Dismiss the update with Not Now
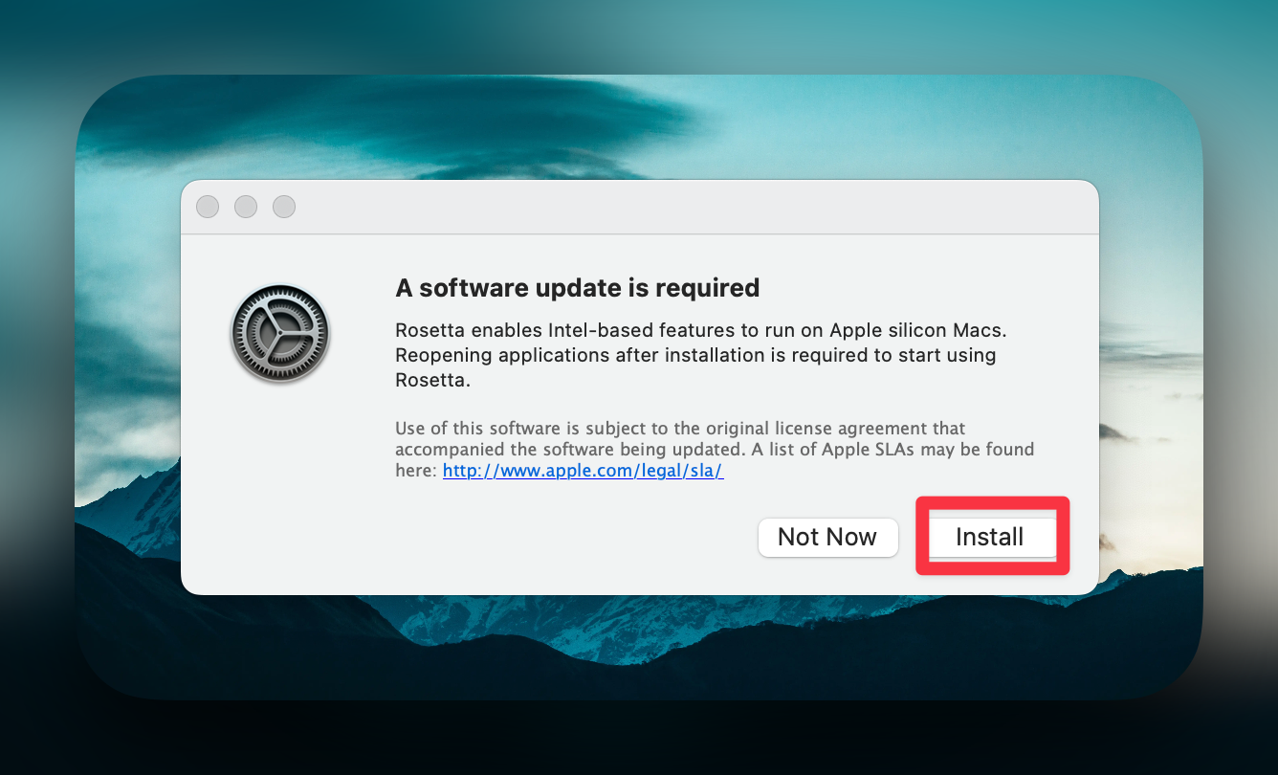 pyautogui.click(x=827, y=537)
